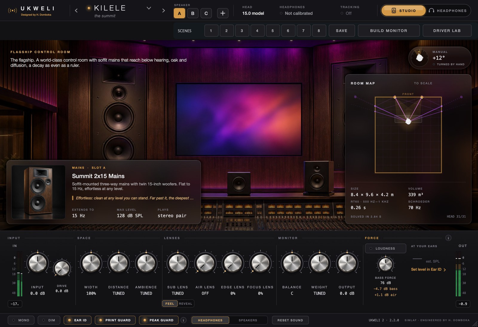Open headphones Not calibrated setting

(x=296, y=13)
